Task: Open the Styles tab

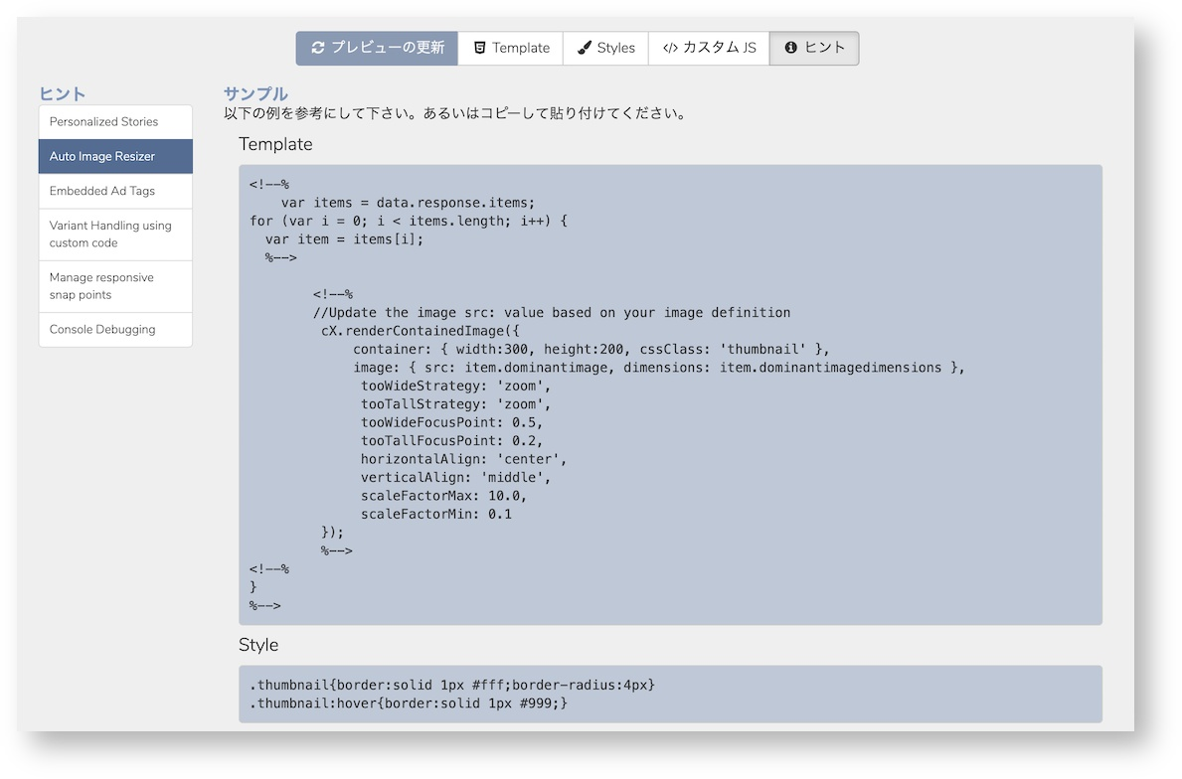Action: click(605, 49)
